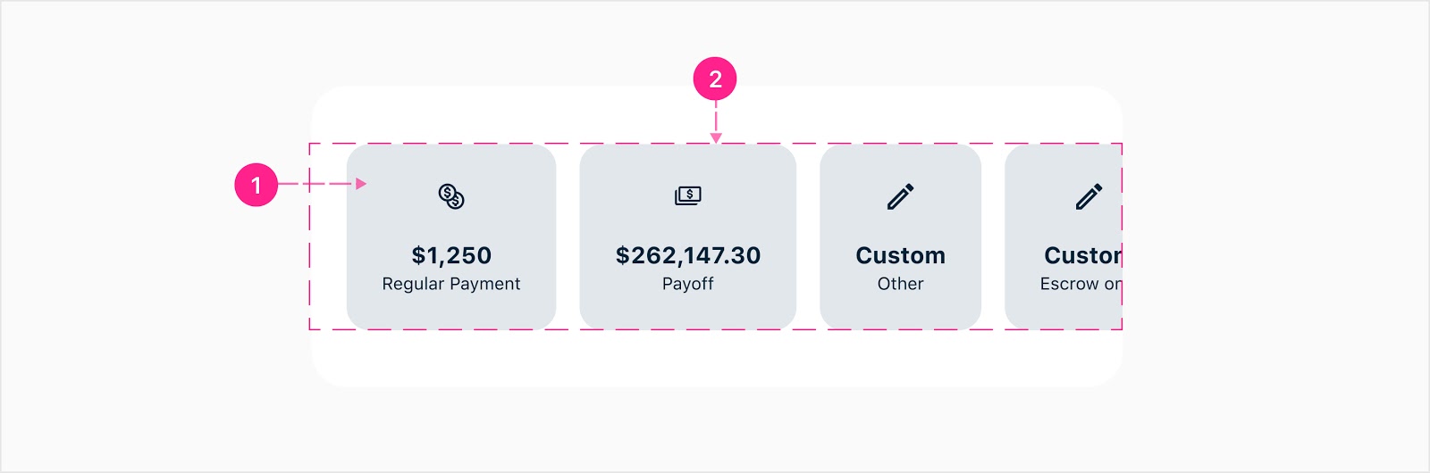The width and height of the screenshot is (1430, 473).
Task: Click blank bottom area of the Payoff card
Action: click(x=688, y=311)
